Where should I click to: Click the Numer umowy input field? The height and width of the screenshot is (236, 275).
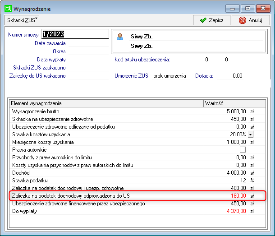(75, 34)
